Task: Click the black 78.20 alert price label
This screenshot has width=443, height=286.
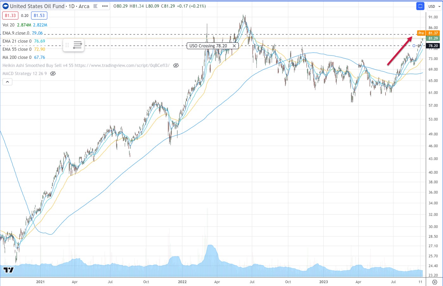Action: pos(433,46)
